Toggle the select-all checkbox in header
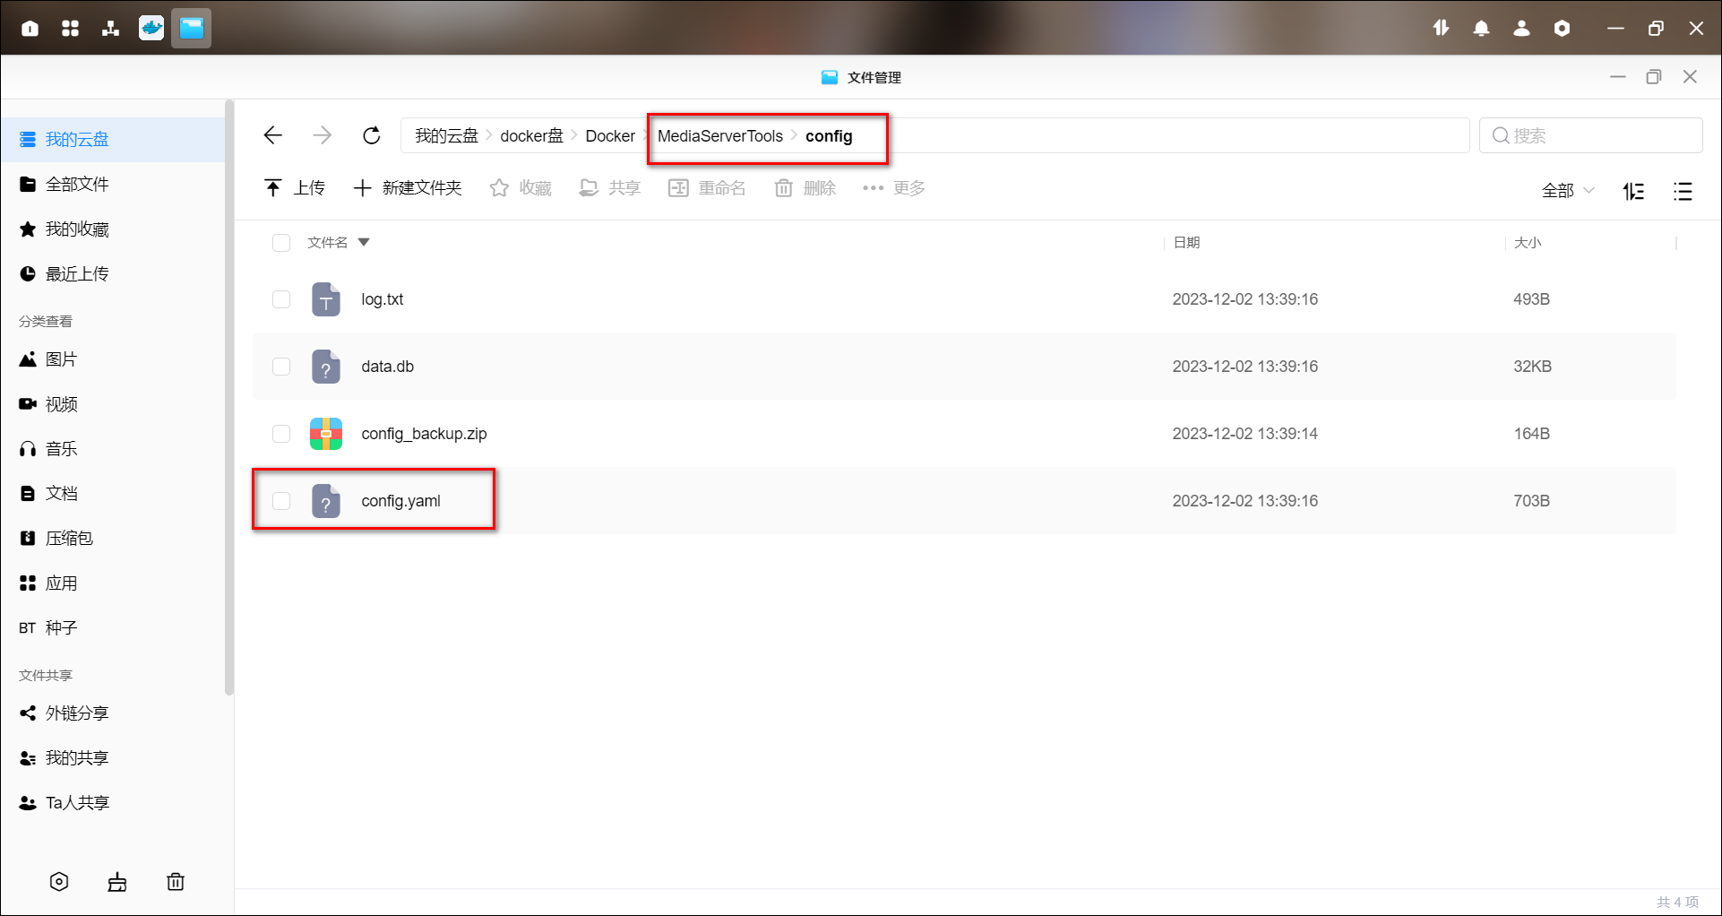The height and width of the screenshot is (916, 1722). click(x=281, y=243)
